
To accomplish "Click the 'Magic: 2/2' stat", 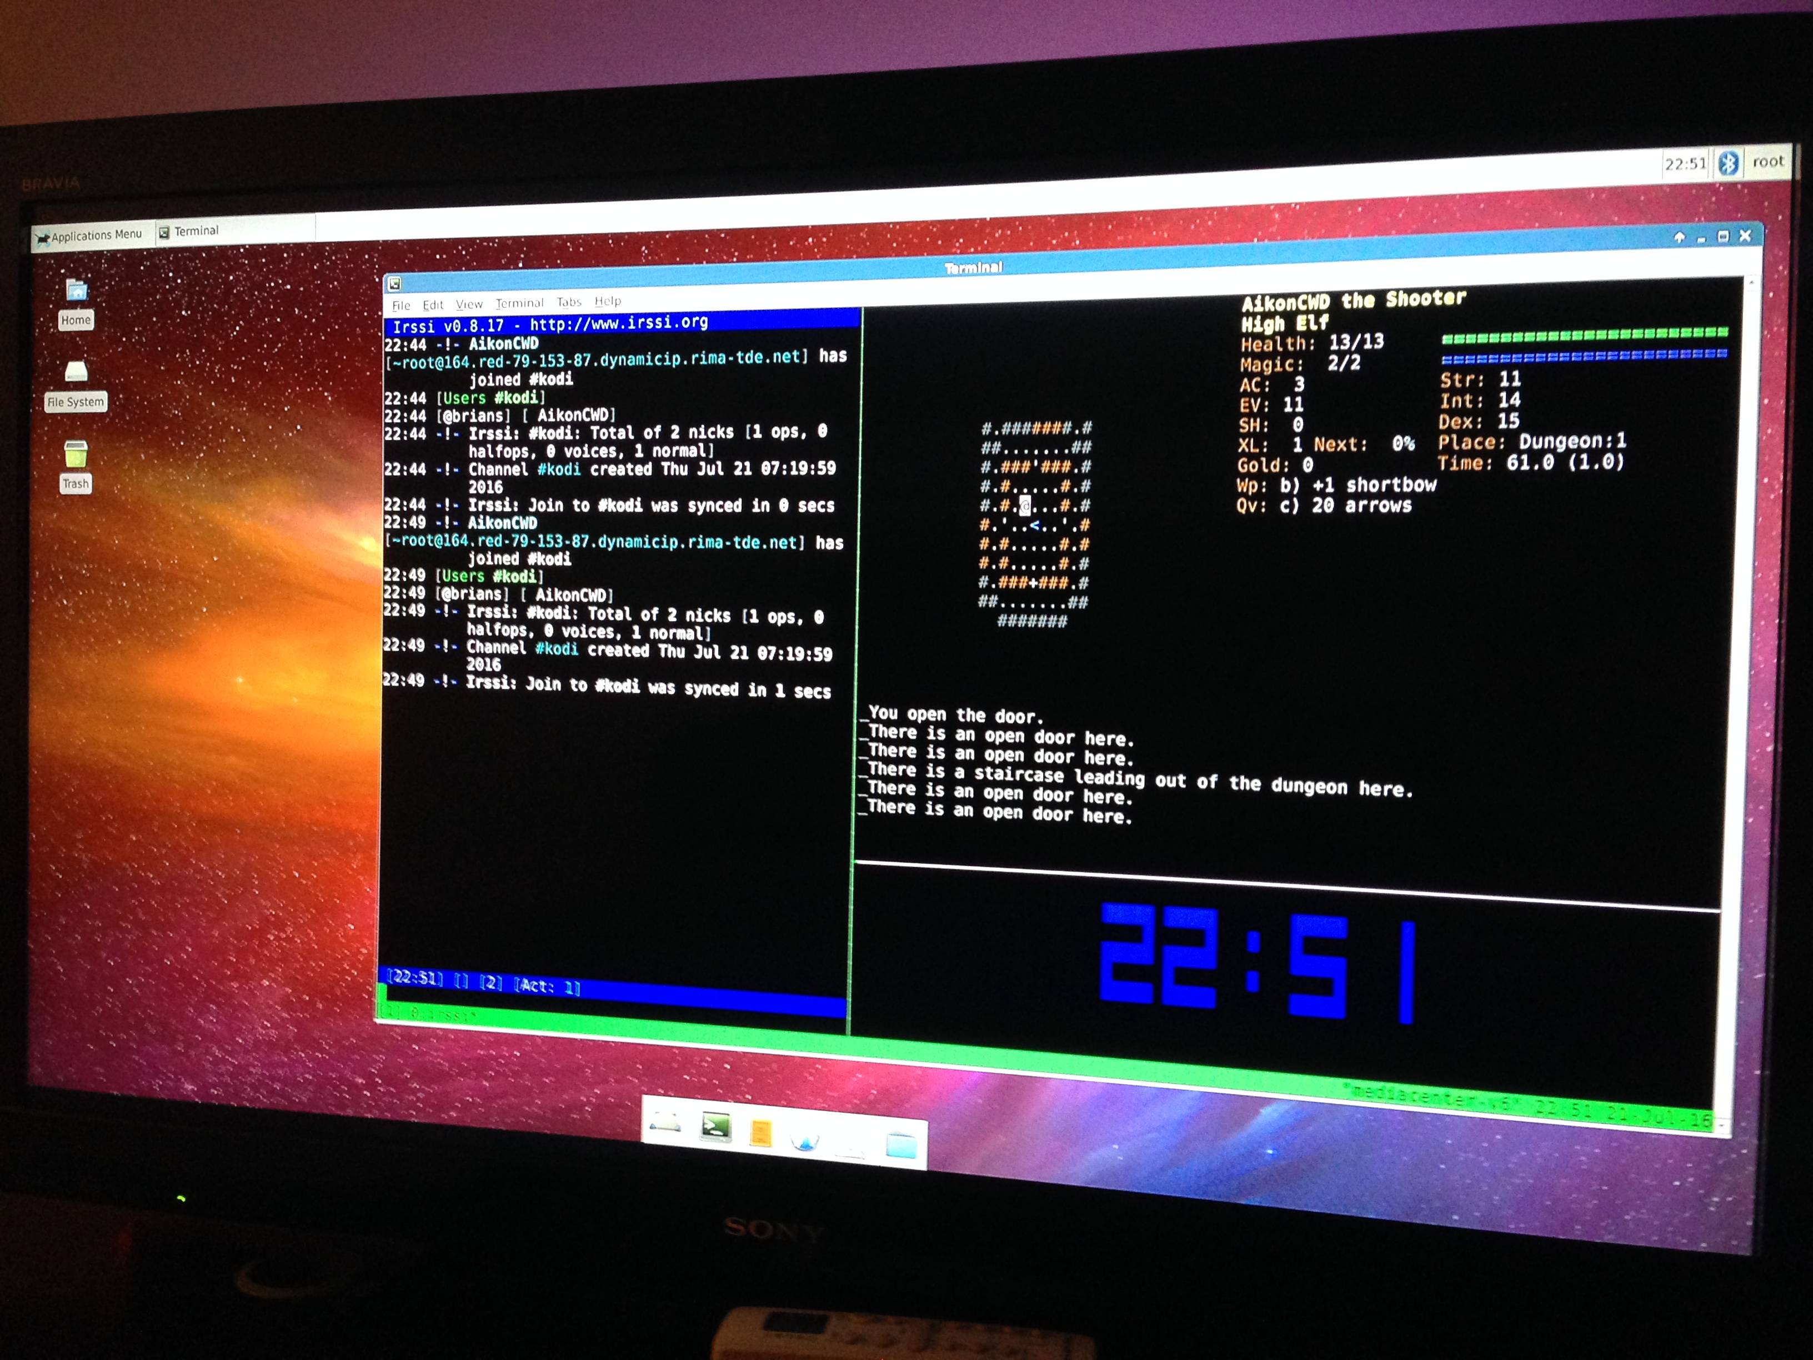I will [1300, 364].
